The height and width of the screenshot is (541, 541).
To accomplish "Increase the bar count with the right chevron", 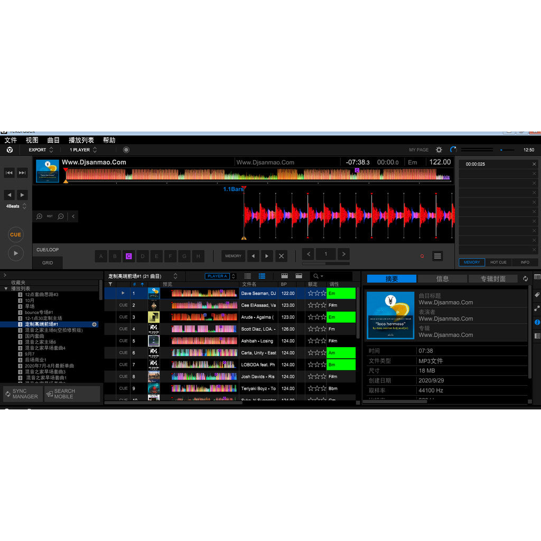I will 343,254.
